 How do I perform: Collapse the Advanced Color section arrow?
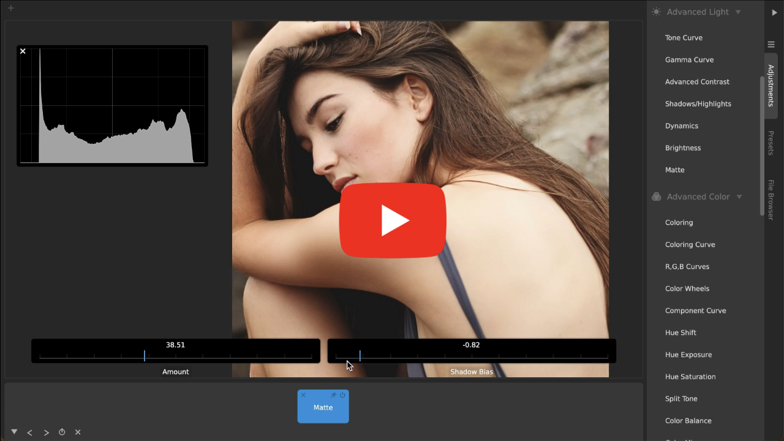739,197
